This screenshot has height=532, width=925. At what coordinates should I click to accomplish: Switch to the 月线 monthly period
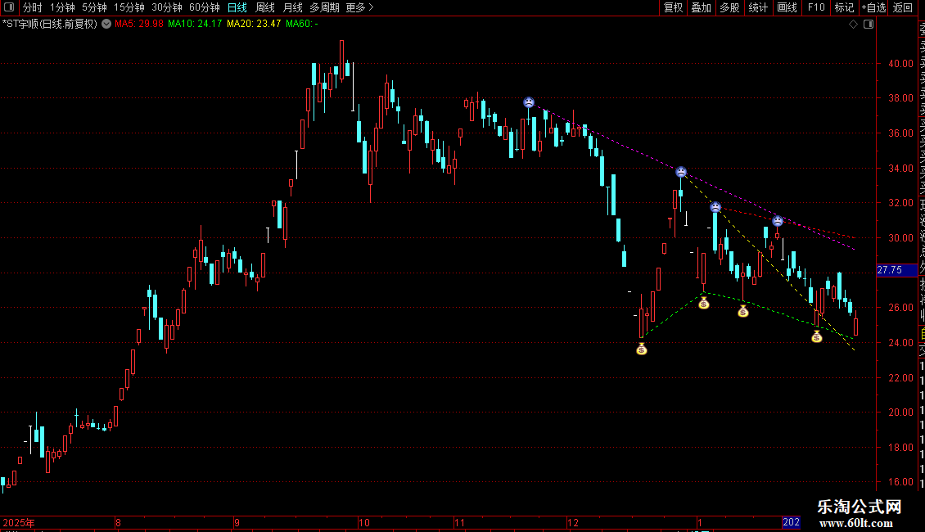292,7
